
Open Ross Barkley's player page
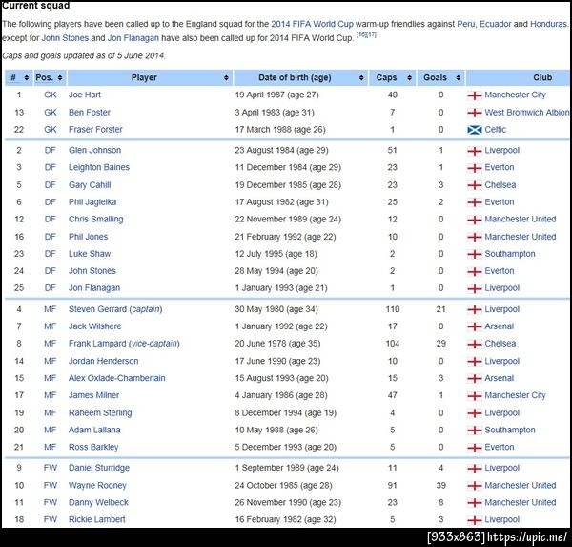(93, 448)
